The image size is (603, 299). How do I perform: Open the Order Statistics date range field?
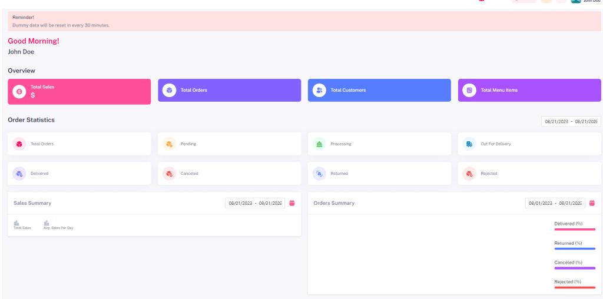(x=571, y=121)
